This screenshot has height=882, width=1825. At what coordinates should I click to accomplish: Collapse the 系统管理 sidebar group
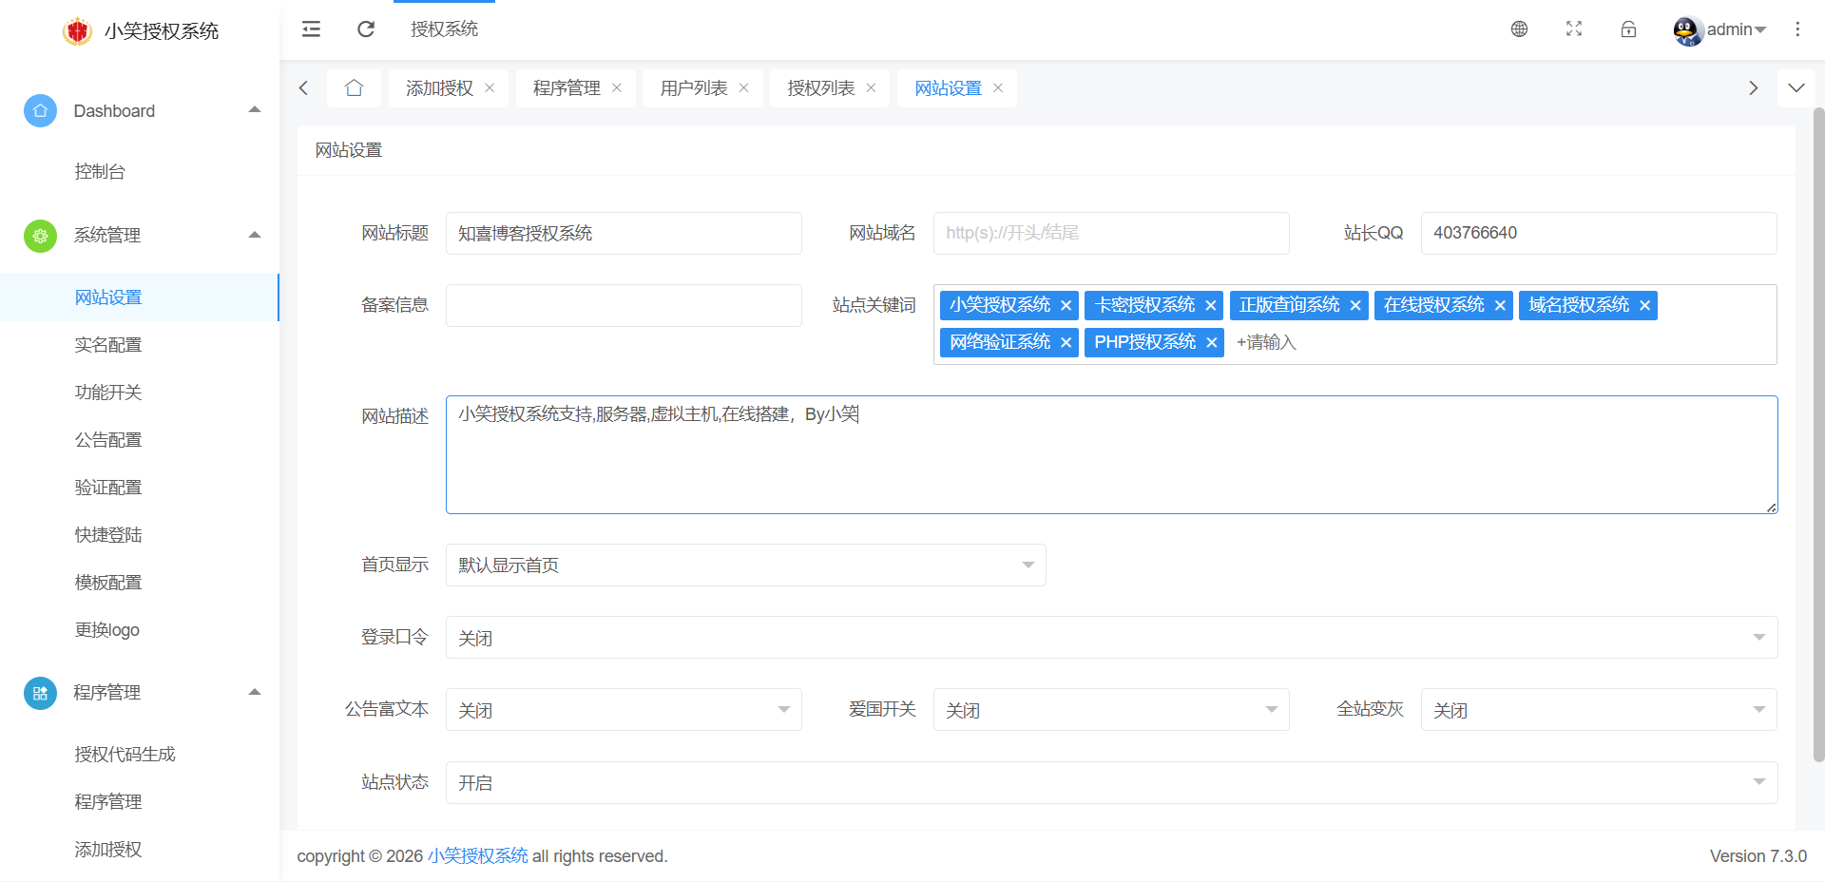(x=254, y=235)
